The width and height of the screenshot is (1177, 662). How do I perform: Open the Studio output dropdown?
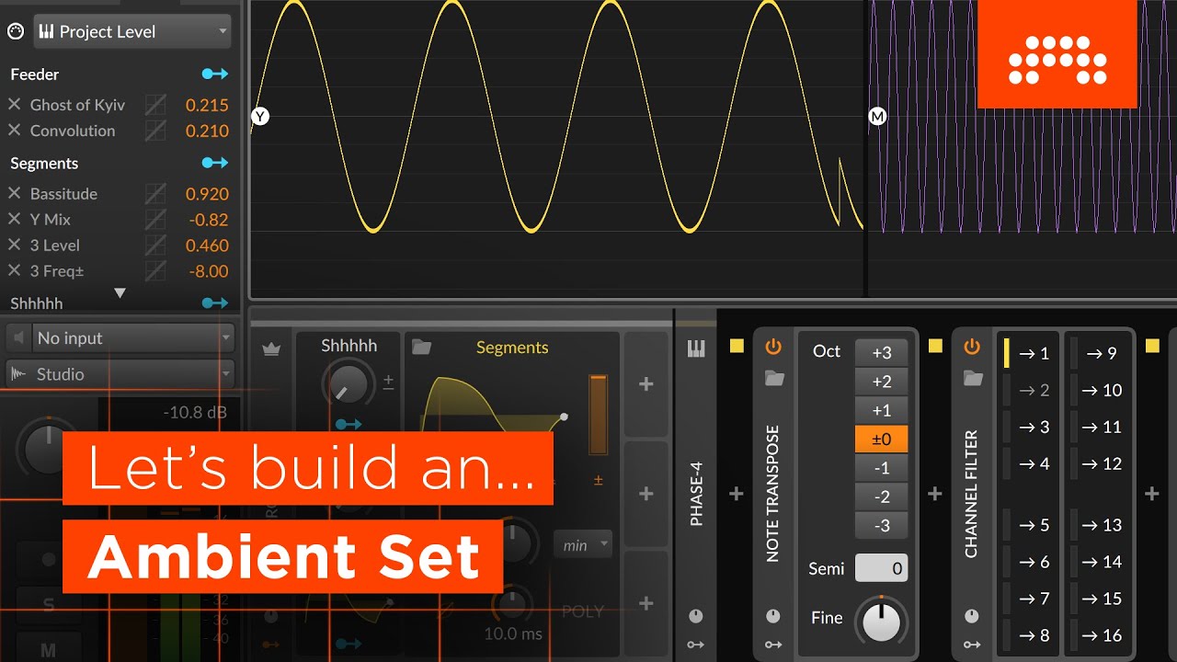tap(120, 374)
